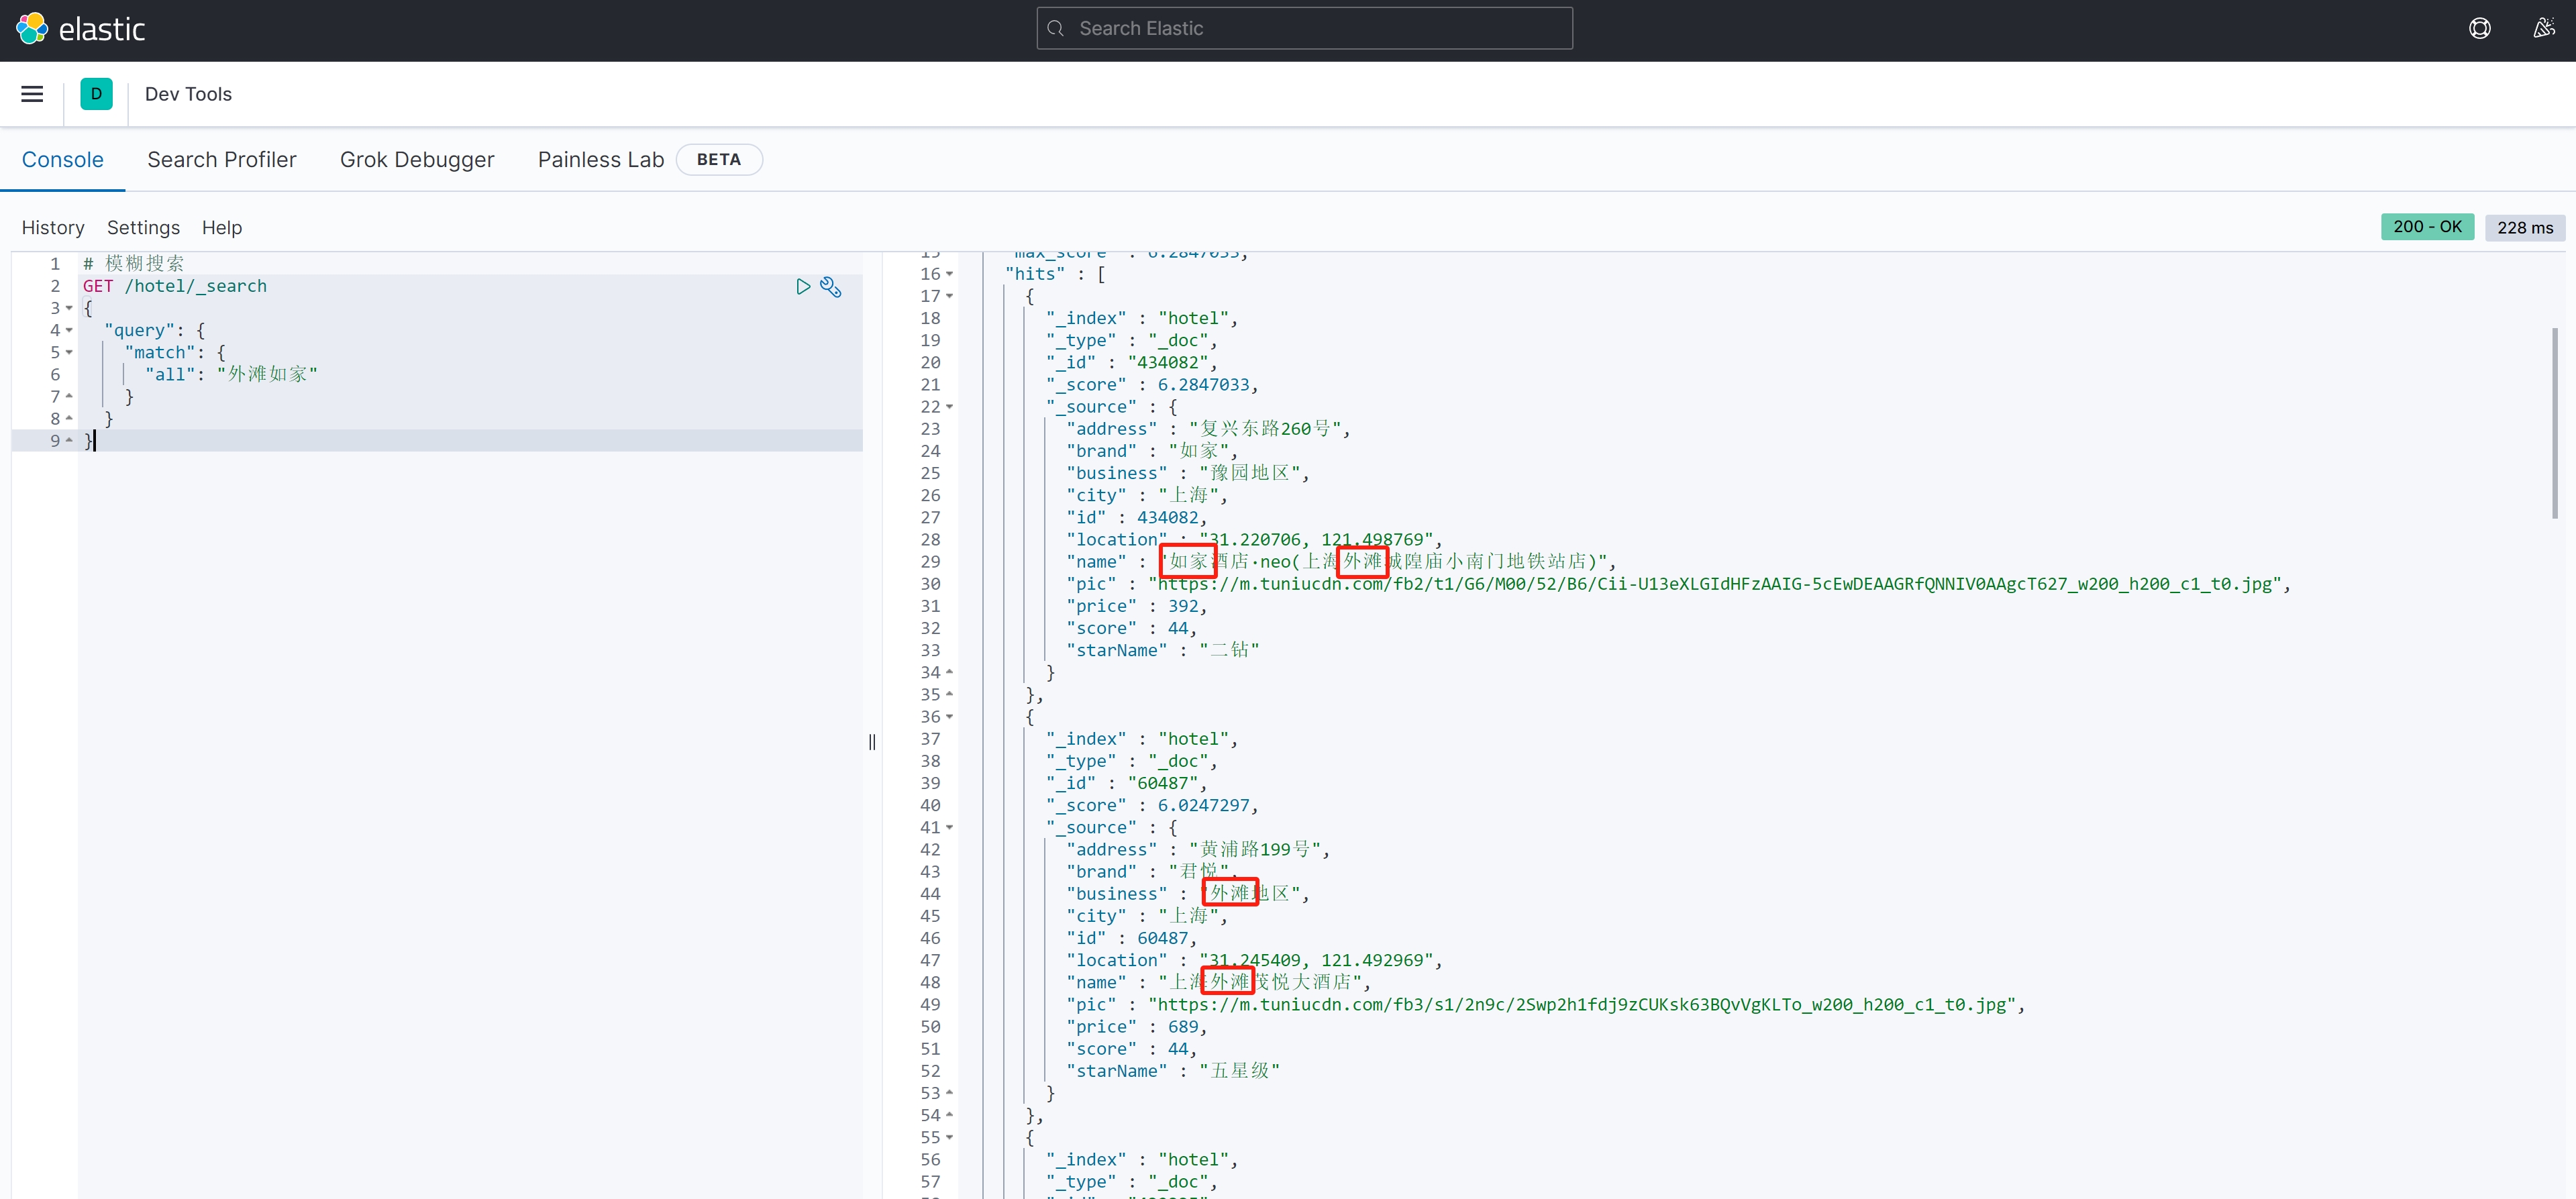Collapse second hit object at line 36
The width and height of the screenshot is (2576, 1199).
point(949,717)
